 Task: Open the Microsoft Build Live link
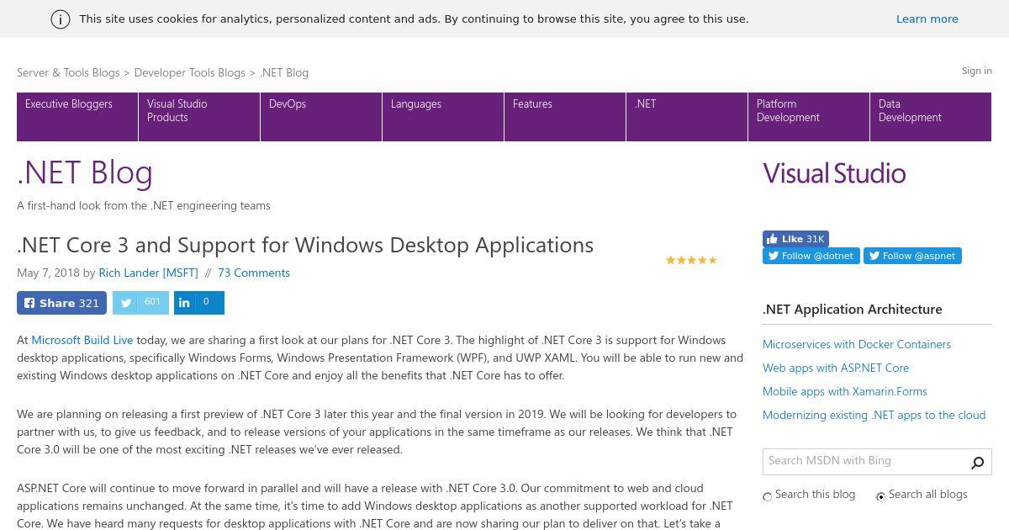click(x=82, y=341)
